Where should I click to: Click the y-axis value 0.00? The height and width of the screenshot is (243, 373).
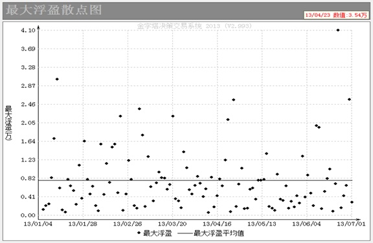pos(28,215)
